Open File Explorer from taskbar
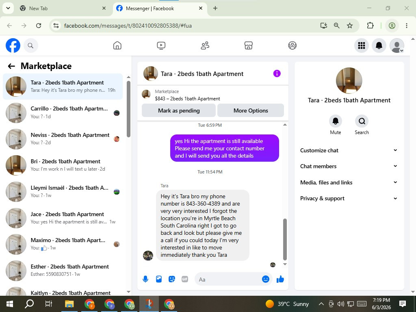This screenshot has height=312, width=416. point(69,304)
